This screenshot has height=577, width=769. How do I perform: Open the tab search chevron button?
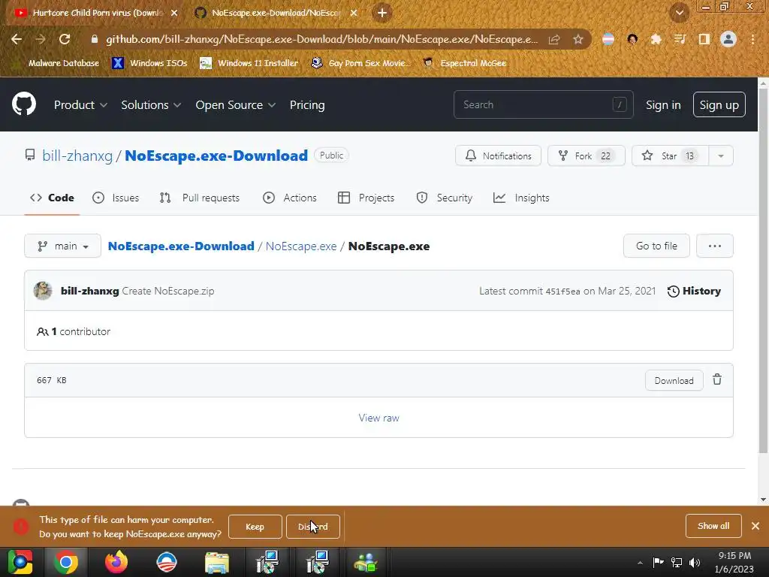(x=679, y=13)
